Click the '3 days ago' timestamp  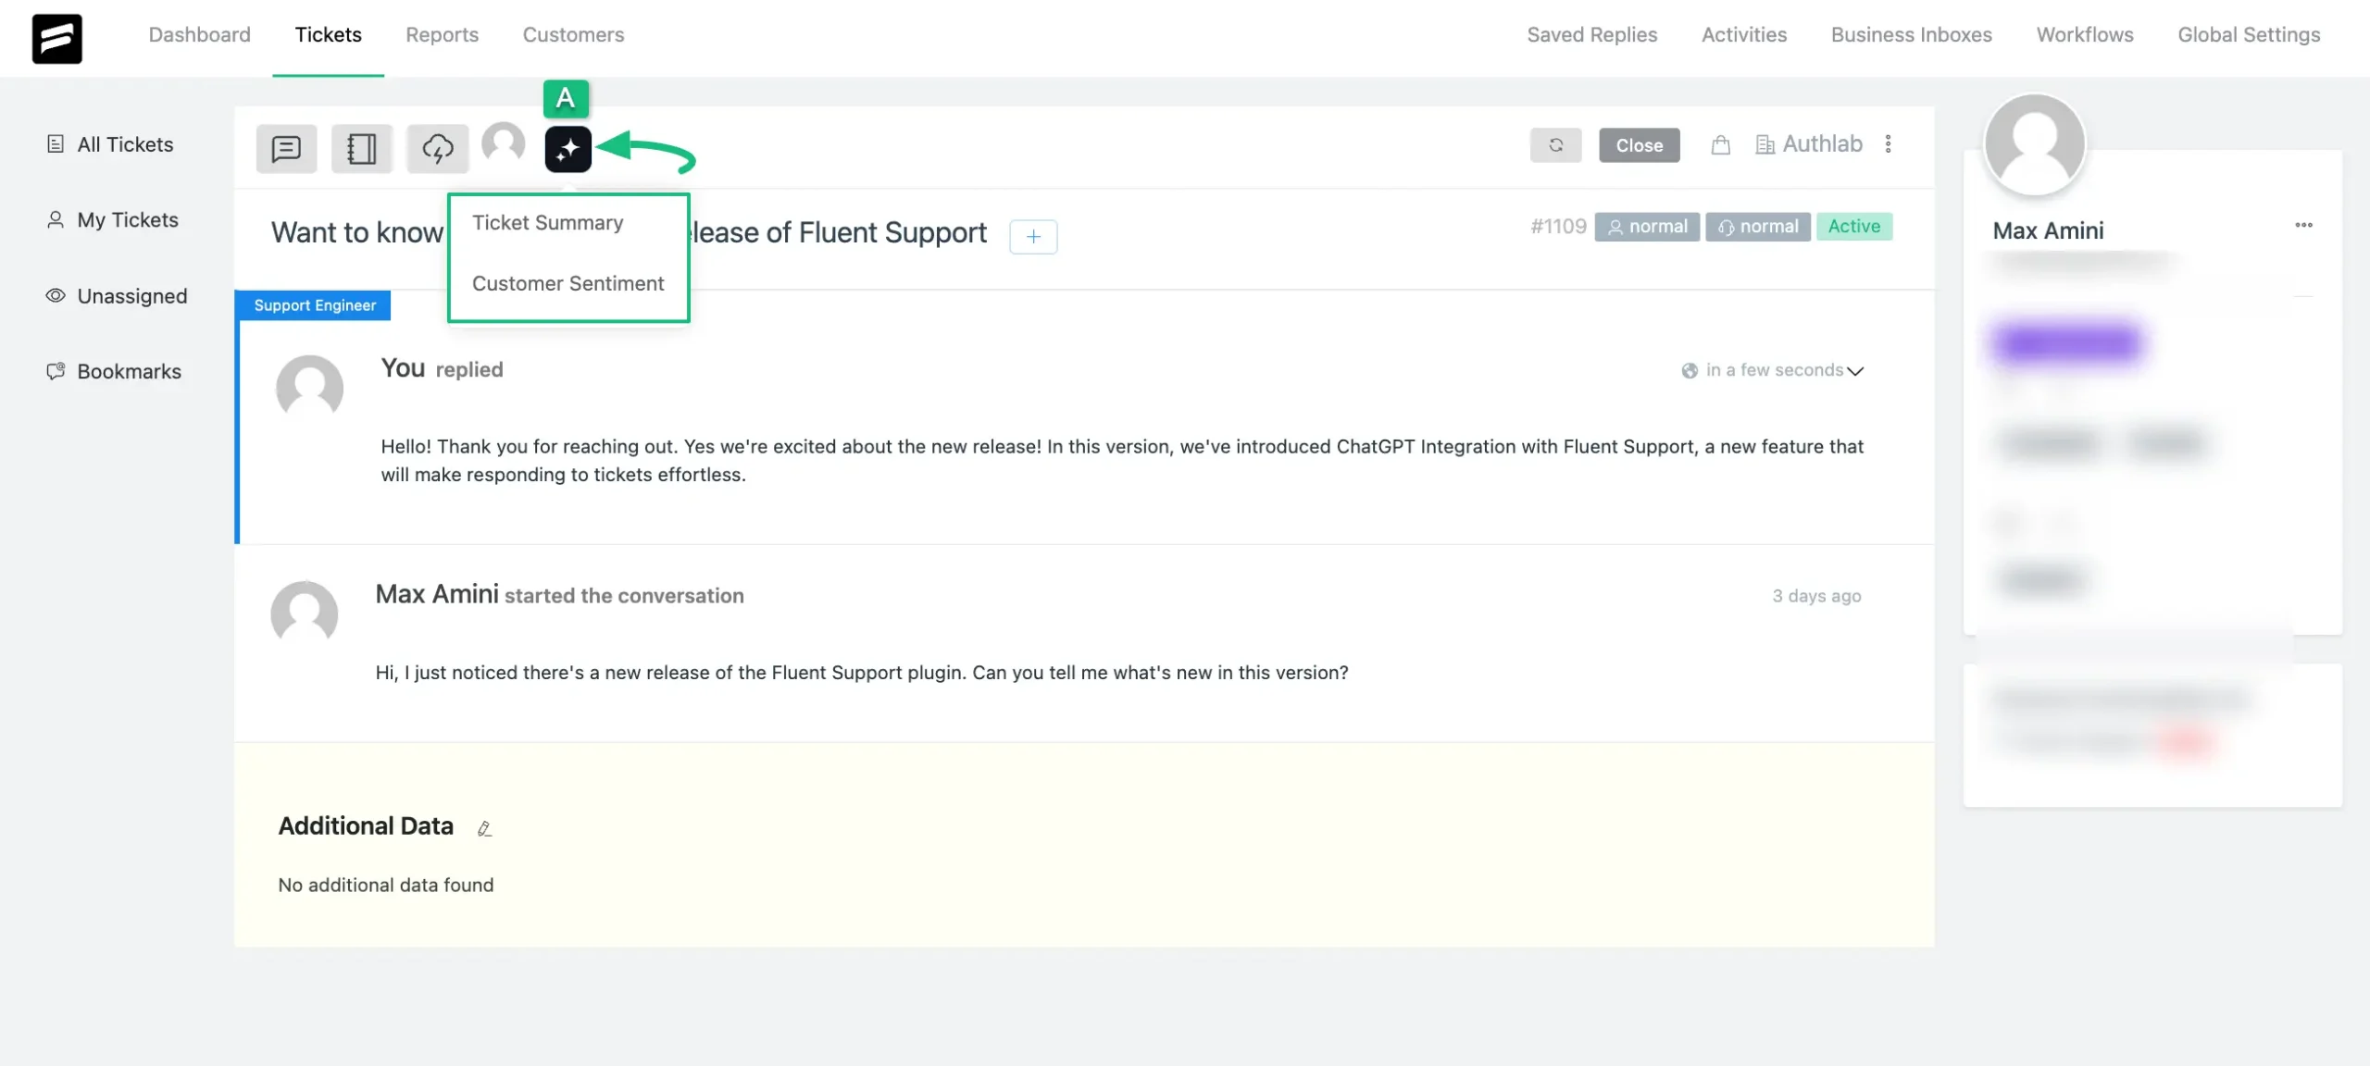coord(1816,596)
